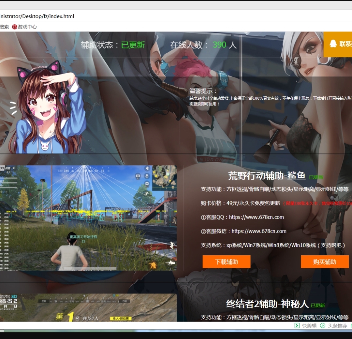The image size is (352, 339).
Task: Click the 已更新 tag beside 终结者2辅助-神秘人
Action: tap(318, 305)
